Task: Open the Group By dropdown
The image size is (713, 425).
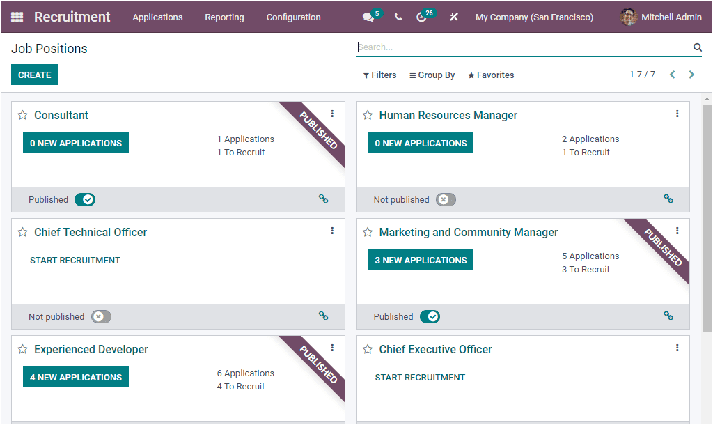Action: (x=432, y=75)
